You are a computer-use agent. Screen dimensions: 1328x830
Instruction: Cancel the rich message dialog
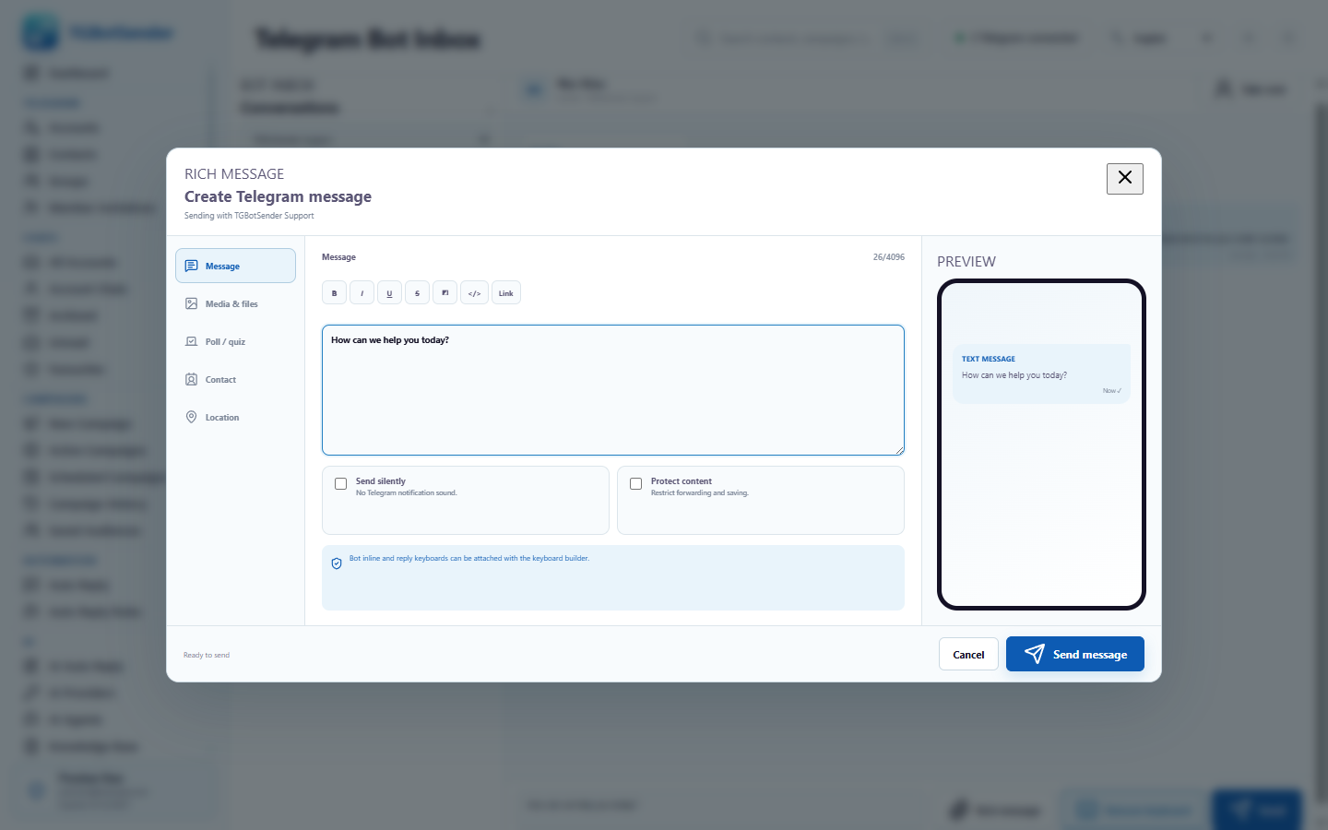pyautogui.click(x=968, y=654)
